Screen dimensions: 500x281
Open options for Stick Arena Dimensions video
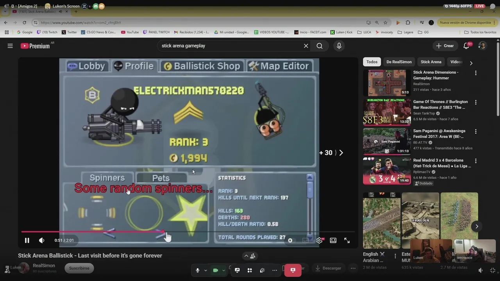point(475,73)
